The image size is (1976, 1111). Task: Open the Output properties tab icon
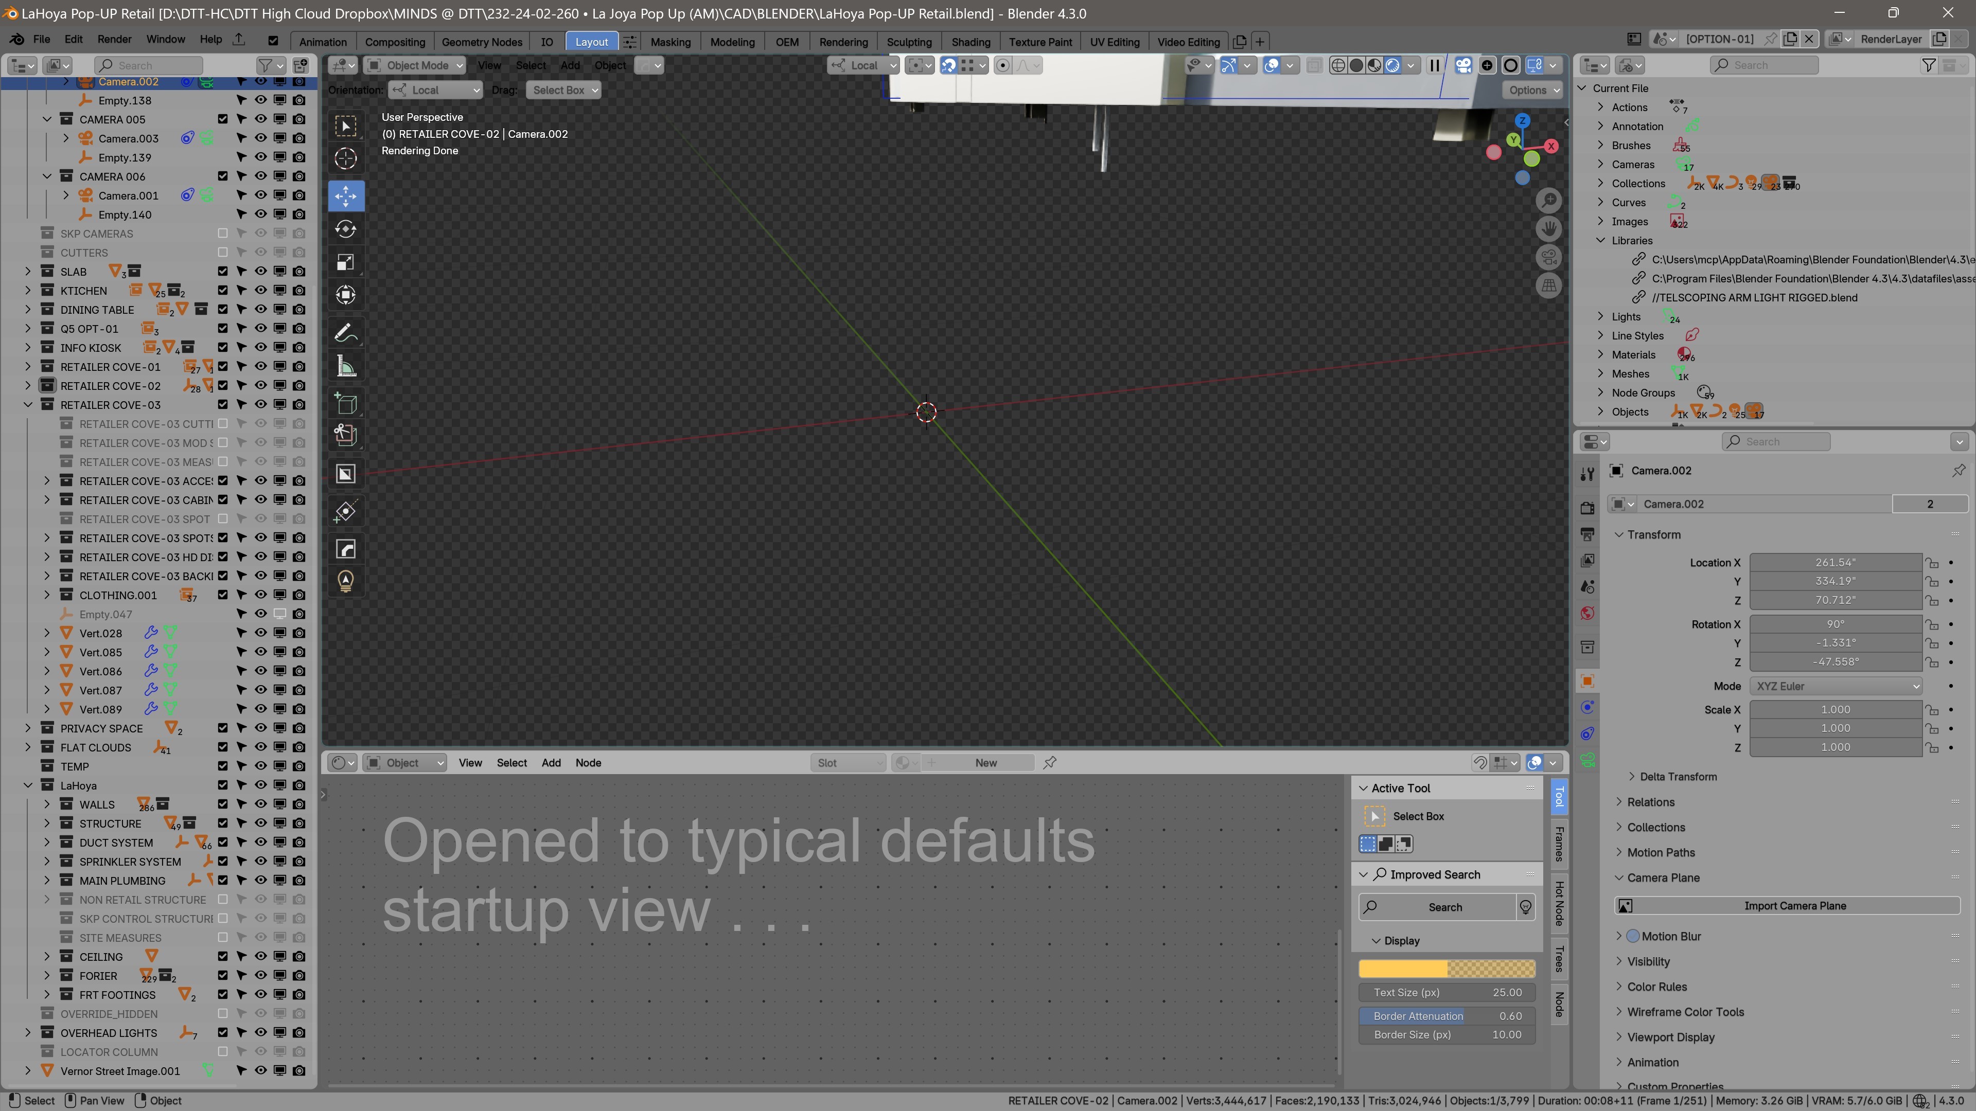click(1587, 534)
